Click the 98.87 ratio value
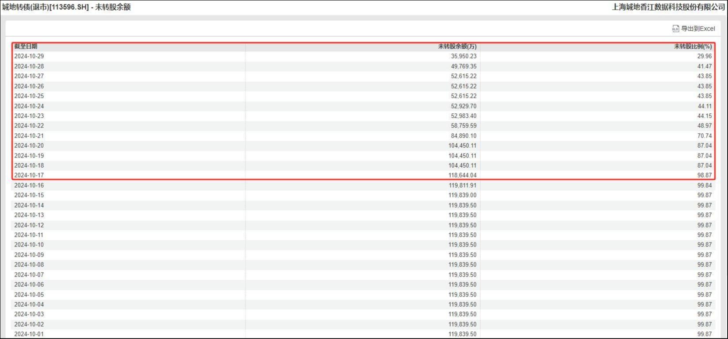The width and height of the screenshot is (728, 339). pos(705,175)
